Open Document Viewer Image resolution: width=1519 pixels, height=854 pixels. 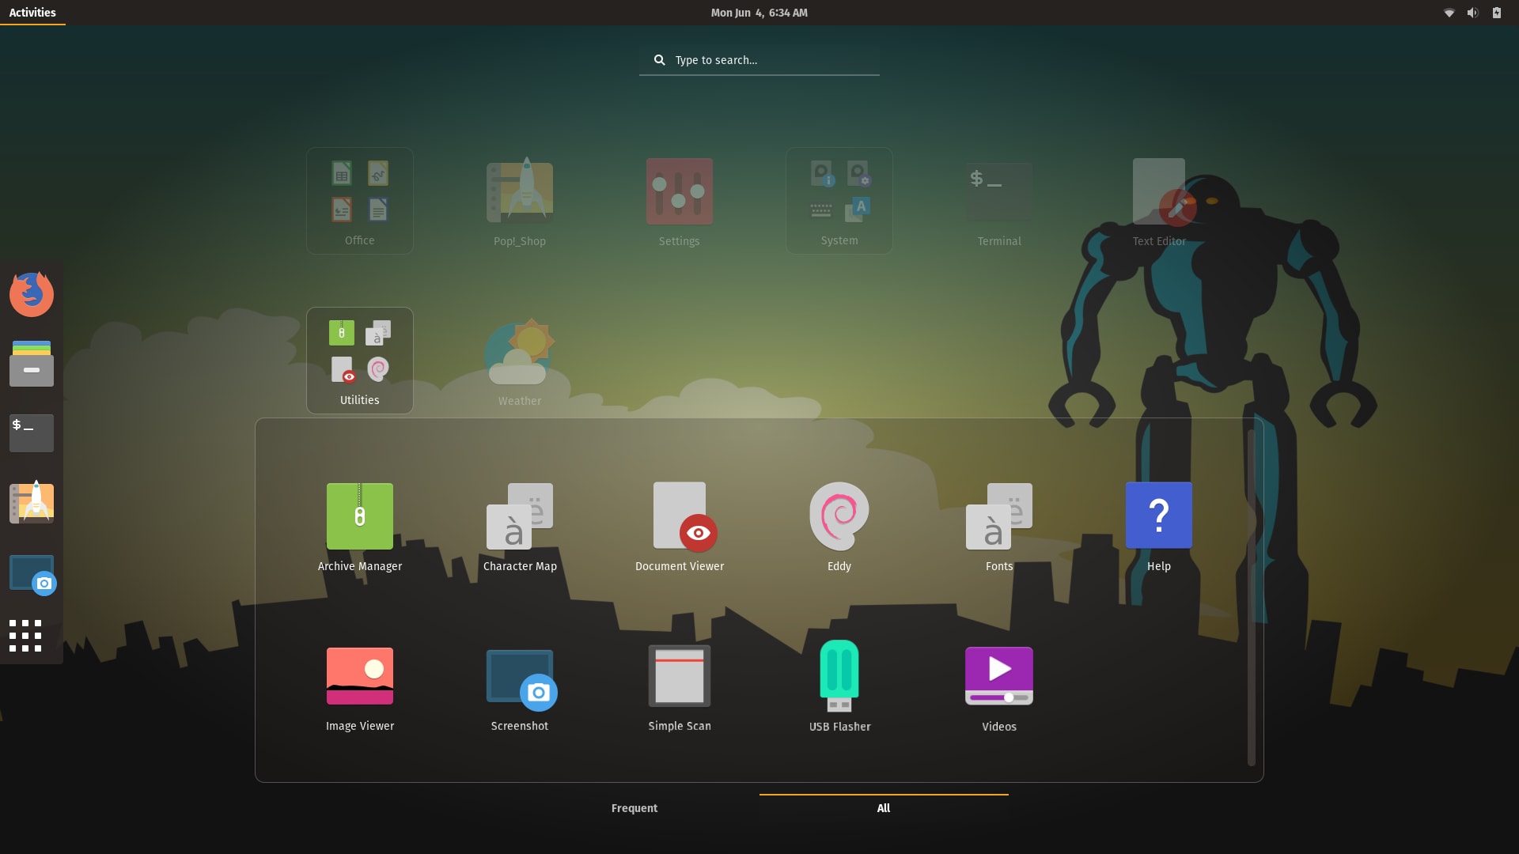point(680,516)
